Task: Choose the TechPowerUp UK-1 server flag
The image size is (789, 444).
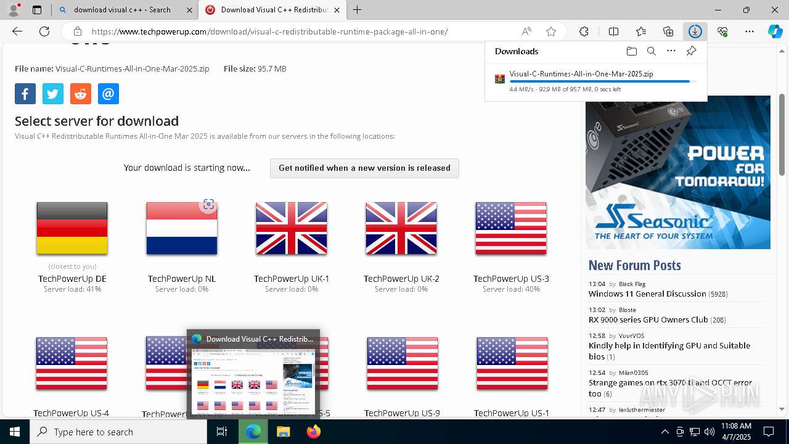Action: pyautogui.click(x=292, y=228)
